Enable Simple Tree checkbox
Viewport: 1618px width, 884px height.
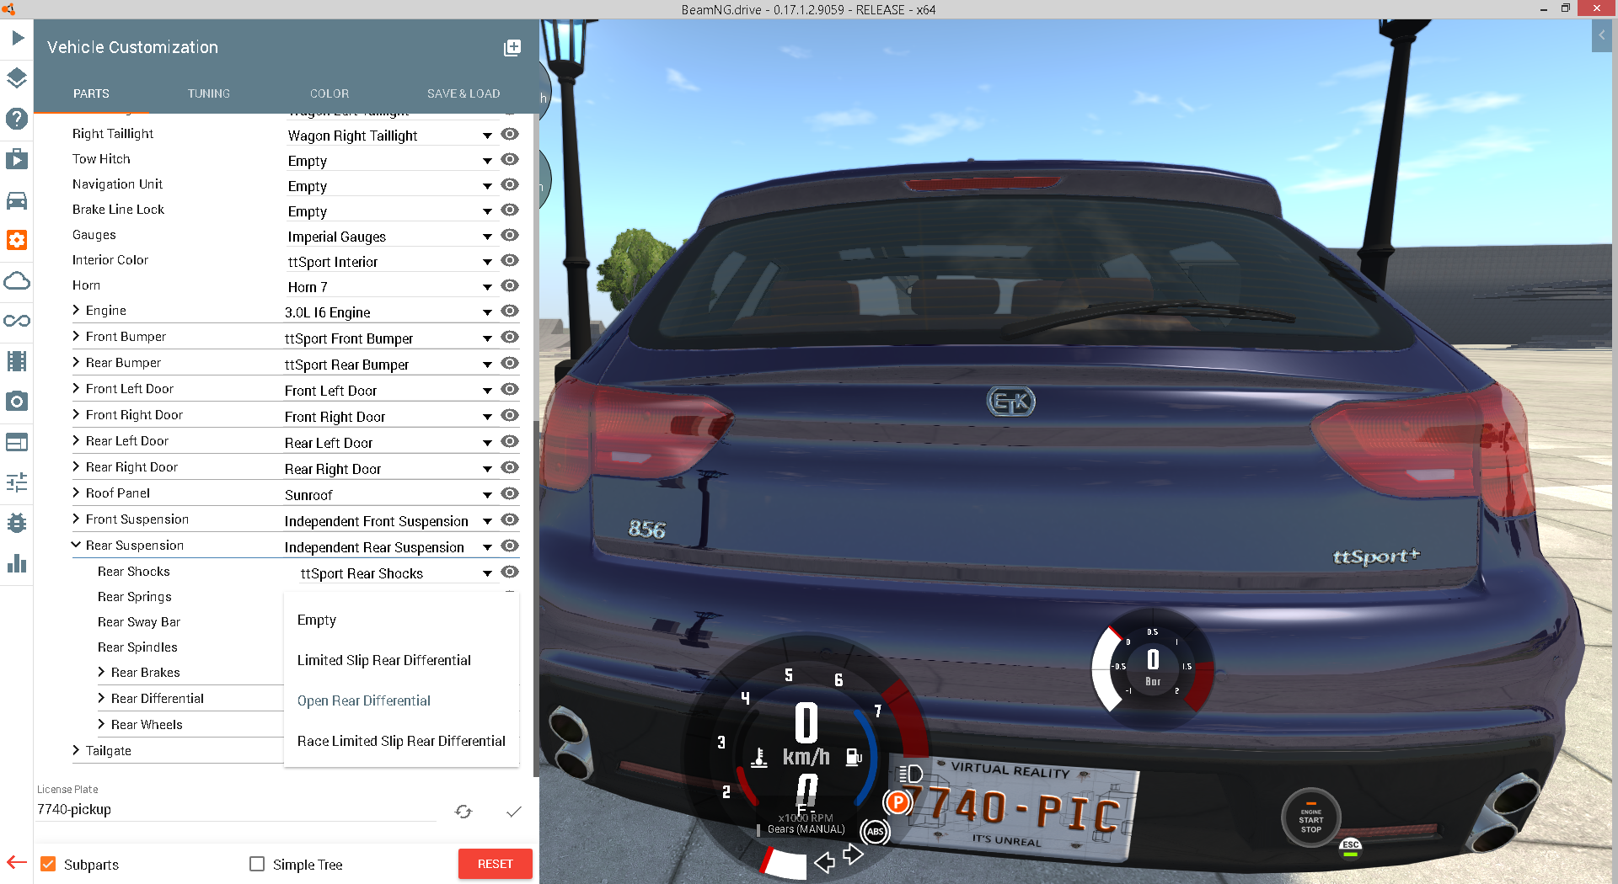257,864
